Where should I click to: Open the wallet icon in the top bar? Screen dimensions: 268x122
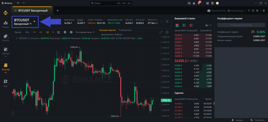[208, 3]
